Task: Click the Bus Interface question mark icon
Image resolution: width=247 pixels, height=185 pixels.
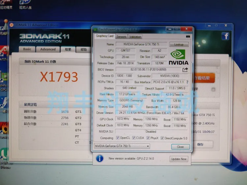Action: click(x=187, y=82)
